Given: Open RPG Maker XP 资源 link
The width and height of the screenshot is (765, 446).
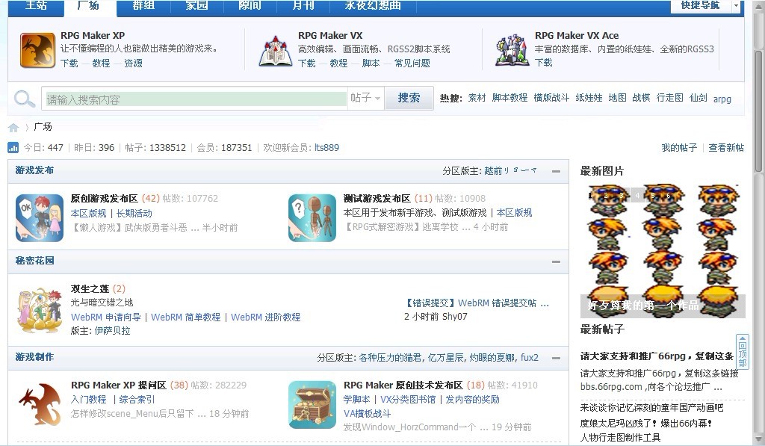Looking at the screenshot, I should [x=133, y=63].
